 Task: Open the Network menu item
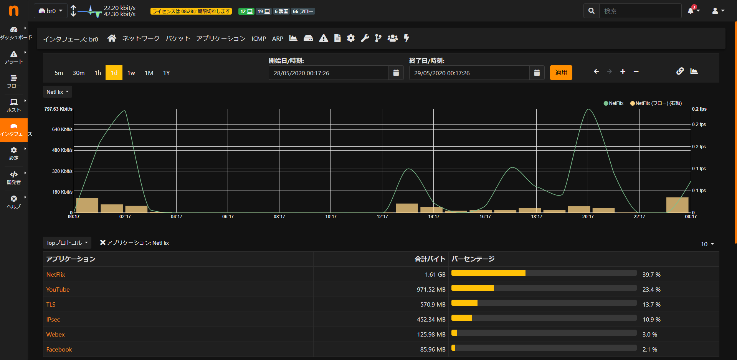click(x=141, y=38)
